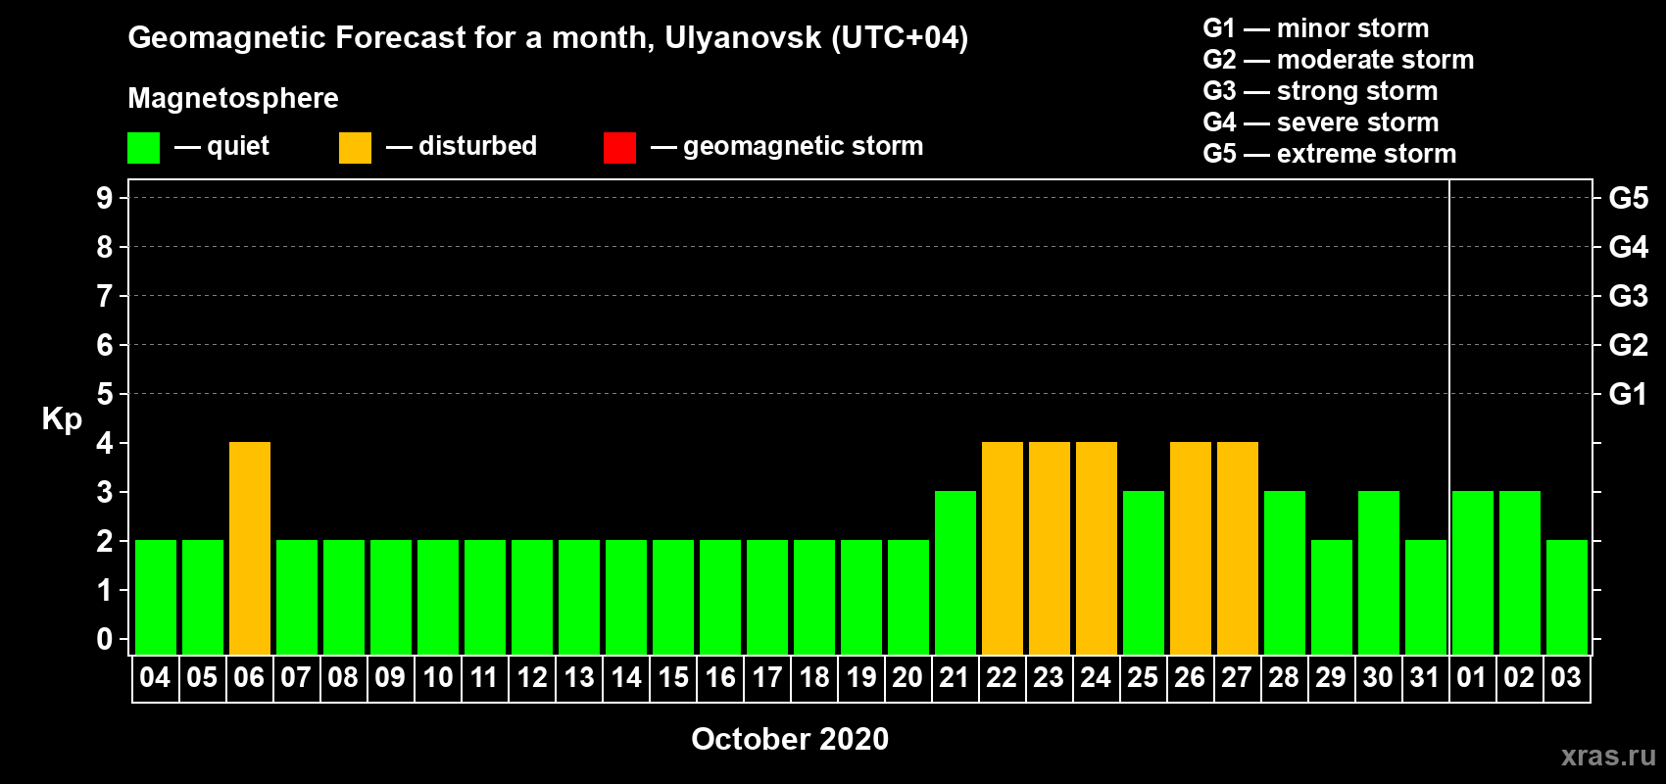1666x784 pixels.
Task: Click date label 23
Action: click(x=1049, y=677)
